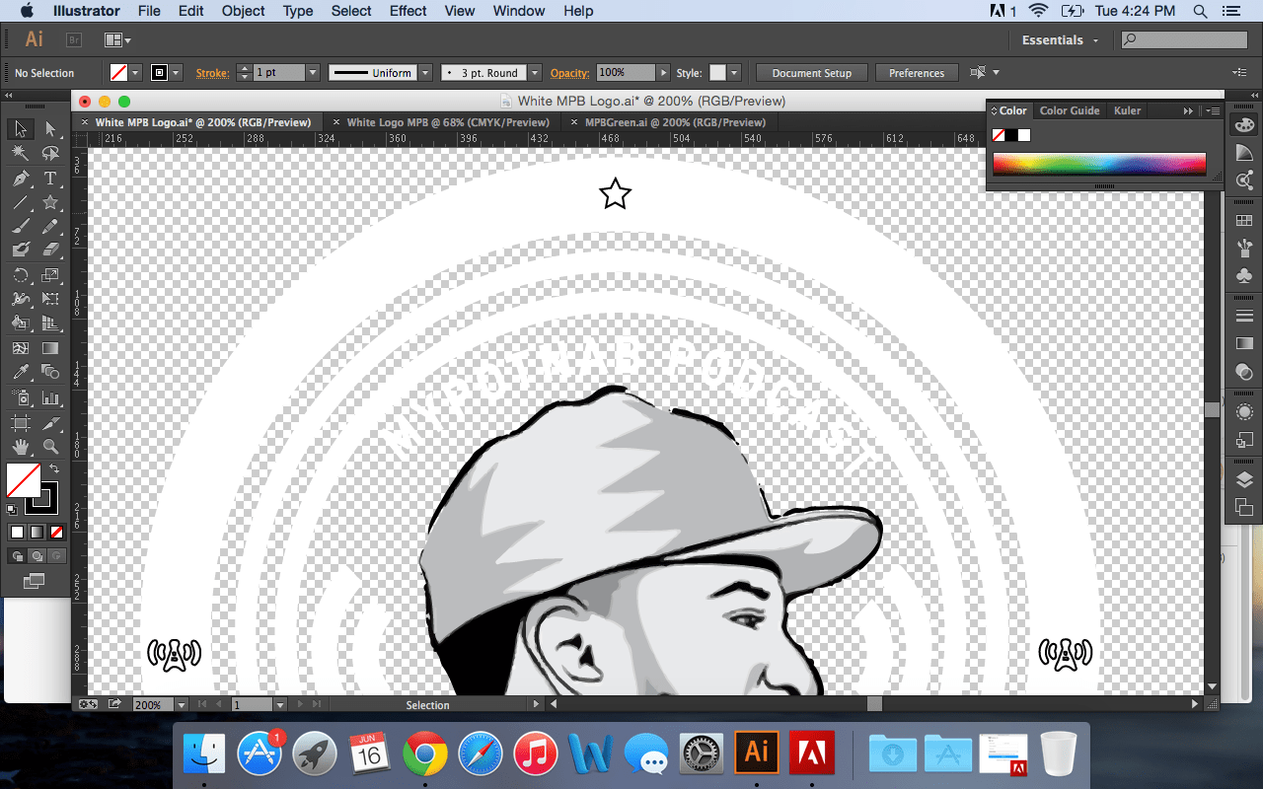
Task: Select the Zoom tool
Action: tap(49, 444)
